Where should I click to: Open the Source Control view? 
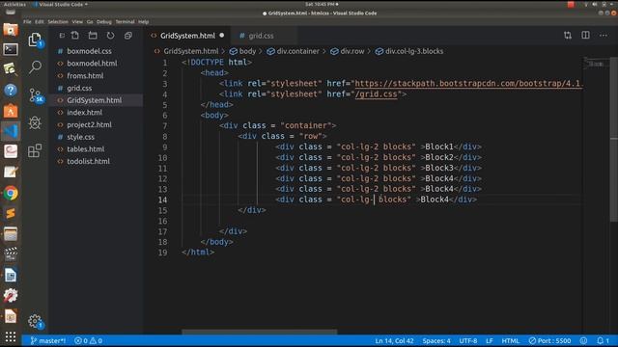click(x=36, y=95)
